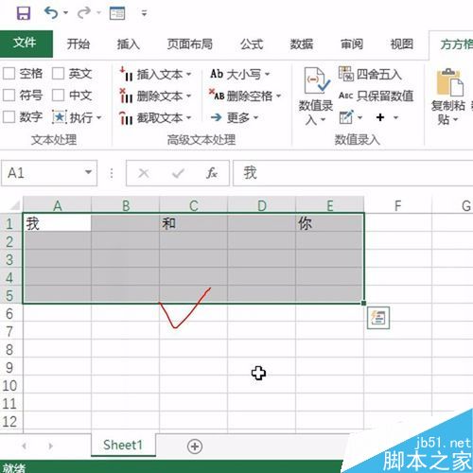Expand the Undo history dropdown arrow
Viewport: 473px width, 473px height.
pyautogui.click(x=66, y=13)
